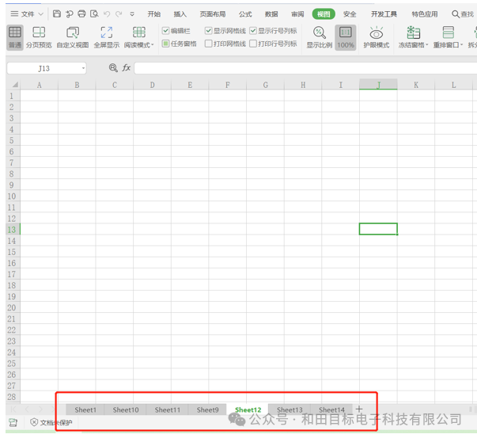This screenshot has height=438, width=477.
Task: Open 分页预览 page break preview
Action: point(39,37)
